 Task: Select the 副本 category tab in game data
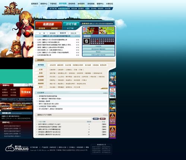41,87
